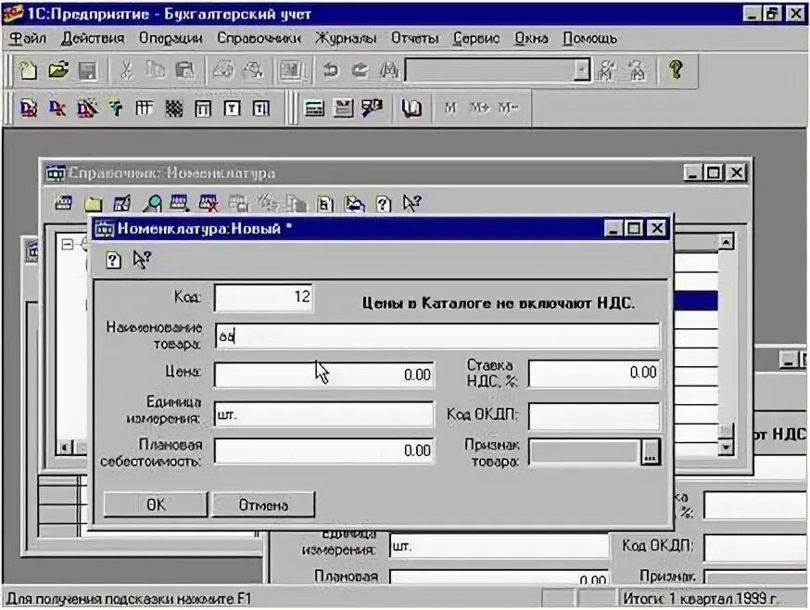The image size is (810, 610).
Task: Click the Paste clipboard icon
Action: tap(184, 70)
